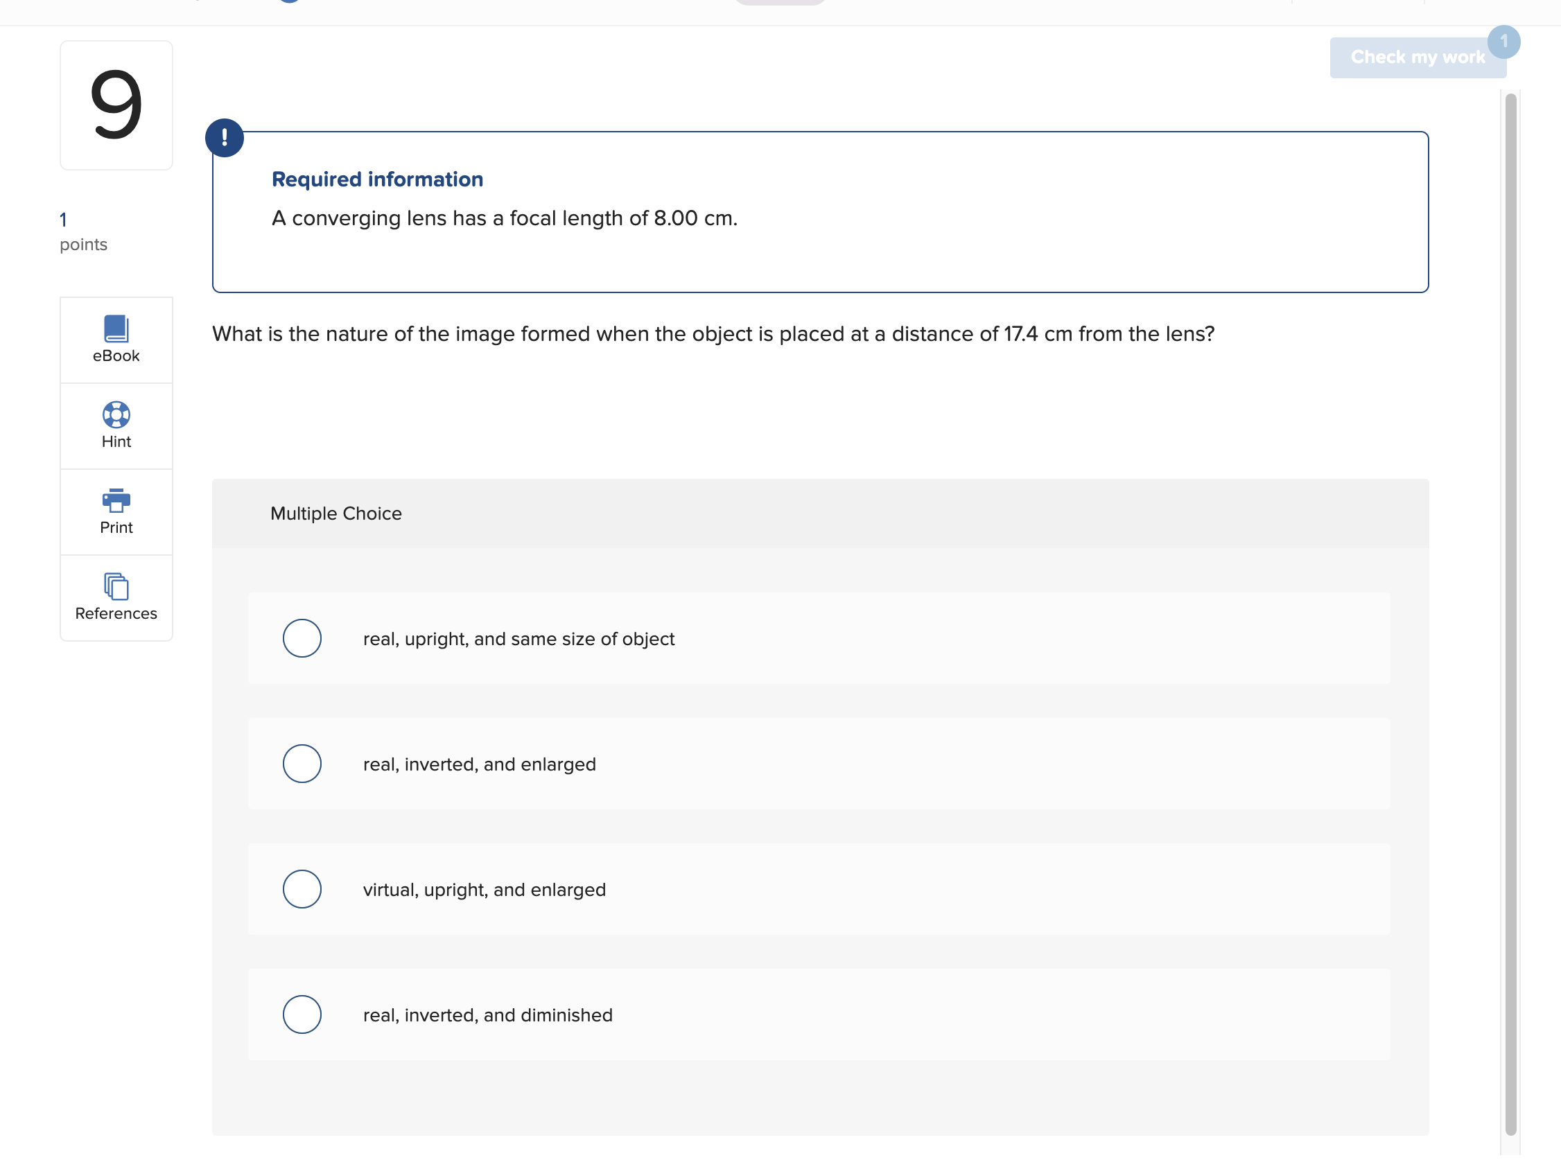Viewport: 1561px width, 1160px height.
Task: Click the blue circular icon in the top bar
Action: 288,2
